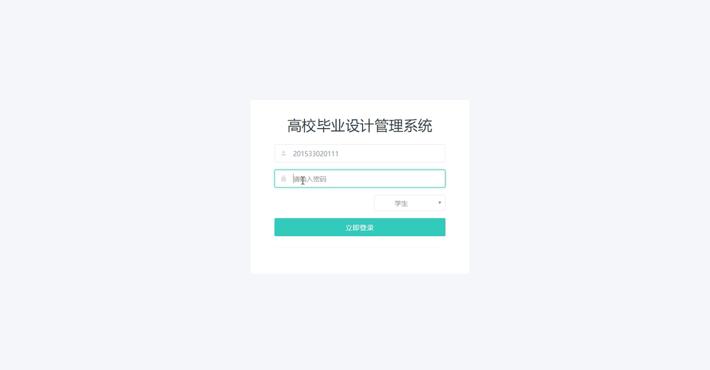The image size is (710, 370).
Task: Click the 高校毕业设计管理系统 heading
Action: coord(360,126)
